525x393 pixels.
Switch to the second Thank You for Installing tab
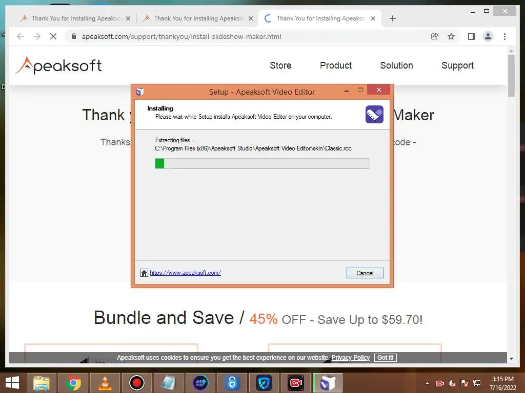coord(198,18)
